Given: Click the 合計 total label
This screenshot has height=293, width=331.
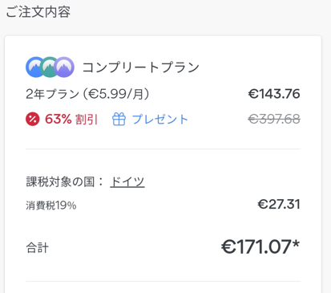Looking at the screenshot, I should [37, 248].
